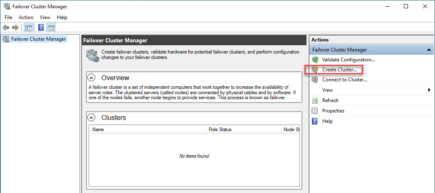The height and width of the screenshot is (193, 435).
Task: Toggle the Show/Hide Action Pane toolbar icon
Action: tap(51, 27)
